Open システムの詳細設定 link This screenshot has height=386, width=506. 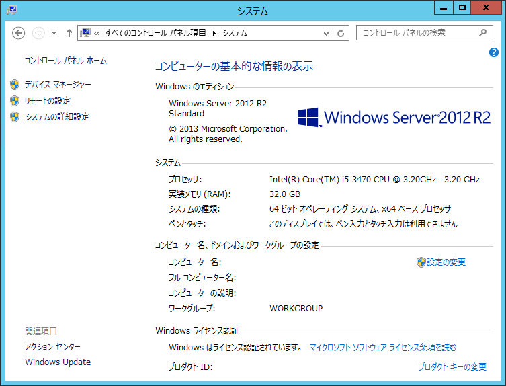(57, 116)
